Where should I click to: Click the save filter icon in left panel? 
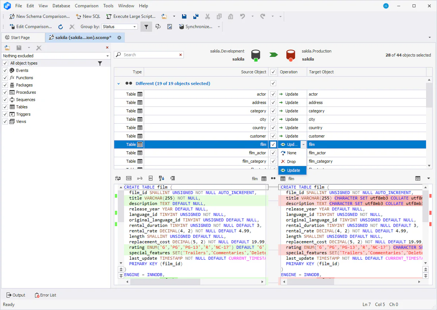tap(19, 48)
